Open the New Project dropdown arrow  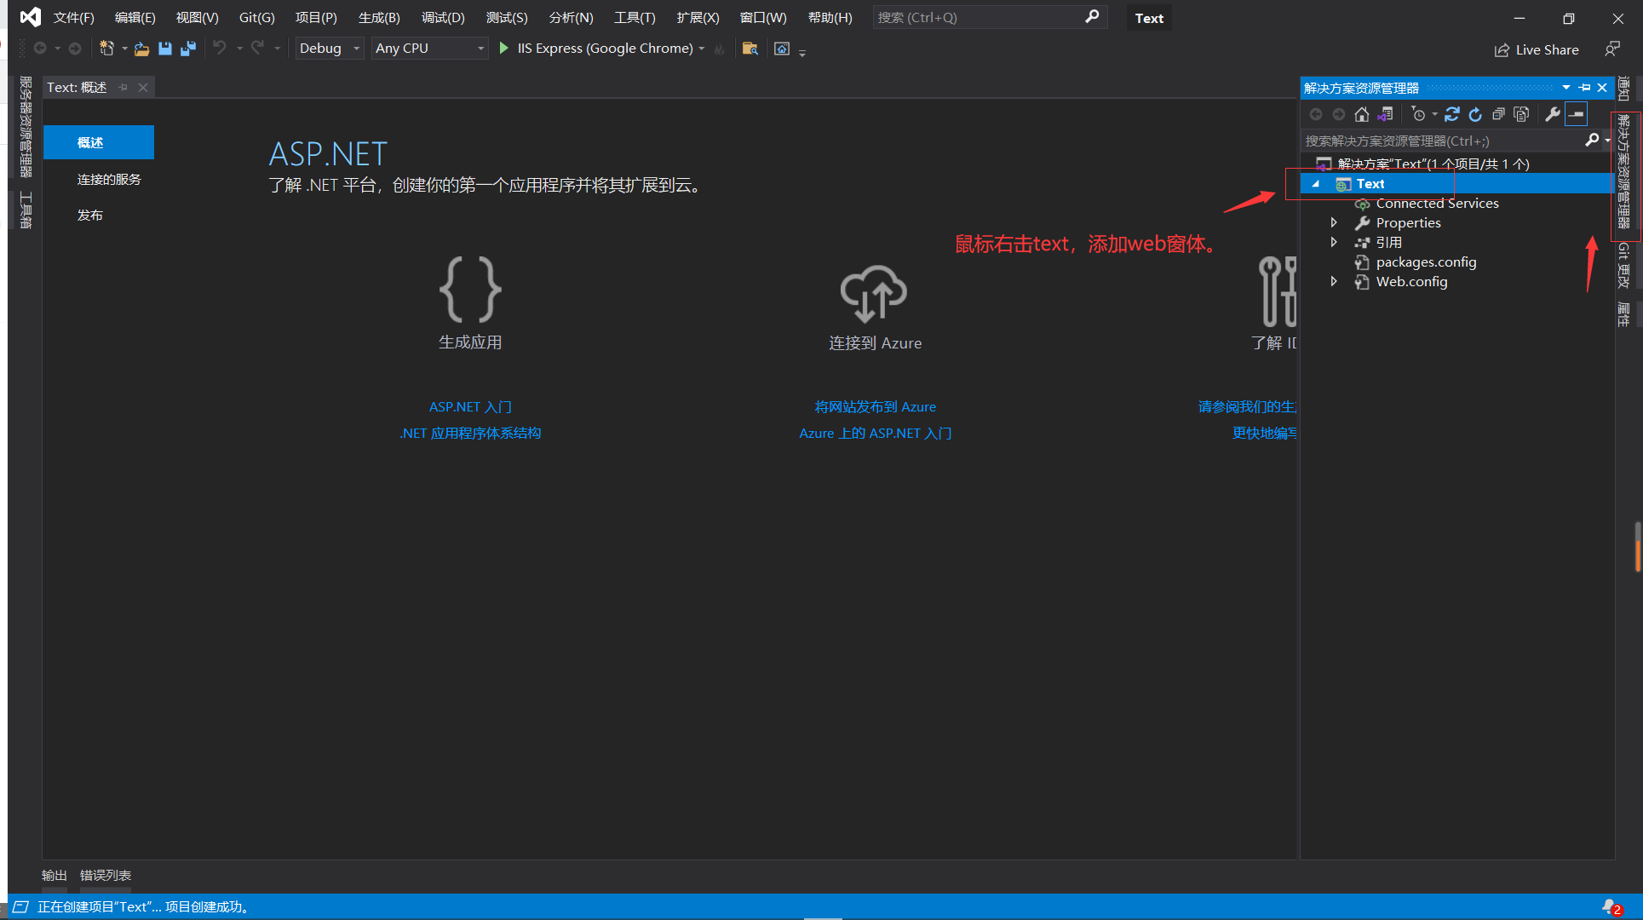click(x=124, y=49)
